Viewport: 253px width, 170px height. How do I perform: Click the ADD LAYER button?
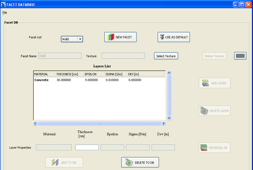[215, 83]
